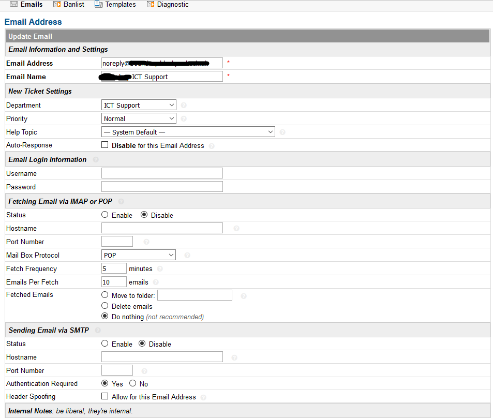Select Delete emails for fetched emails
This screenshot has height=418, width=493.
[x=105, y=306]
